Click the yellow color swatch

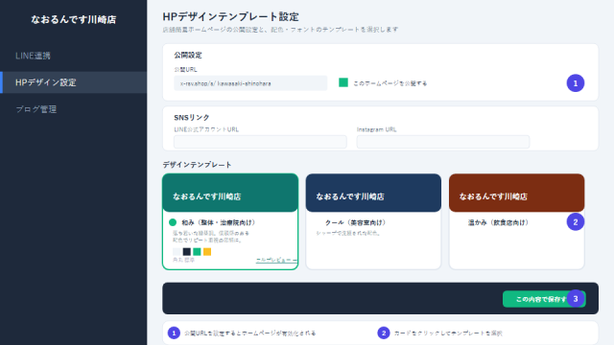[x=207, y=252]
